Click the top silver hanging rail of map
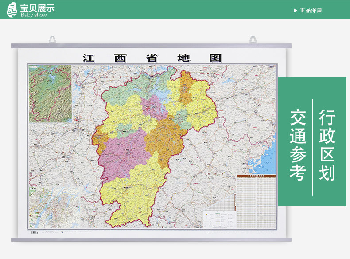Screen dimensions: 350x259 [x=152, y=46]
